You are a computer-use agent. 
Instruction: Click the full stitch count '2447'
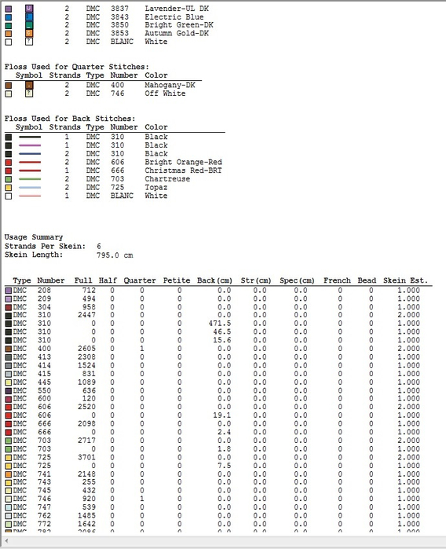coord(86,315)
